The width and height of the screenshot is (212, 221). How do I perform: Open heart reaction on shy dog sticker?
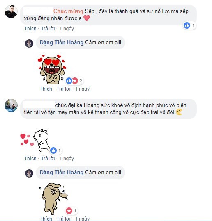click(x=69, y=211)
